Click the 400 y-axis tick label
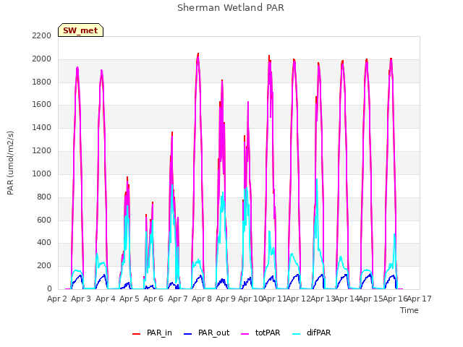Viewport: 463px width, 347px height. pyautogui.click(x=44, y=243)
